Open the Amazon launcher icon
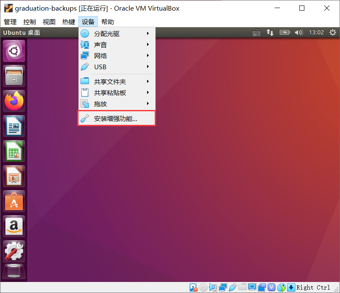 tap(14, 226)
